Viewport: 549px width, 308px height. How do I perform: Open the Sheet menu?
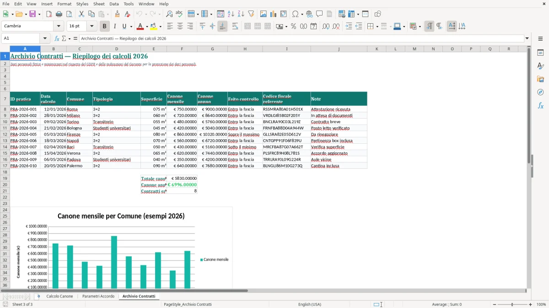(x=99, y=4)
